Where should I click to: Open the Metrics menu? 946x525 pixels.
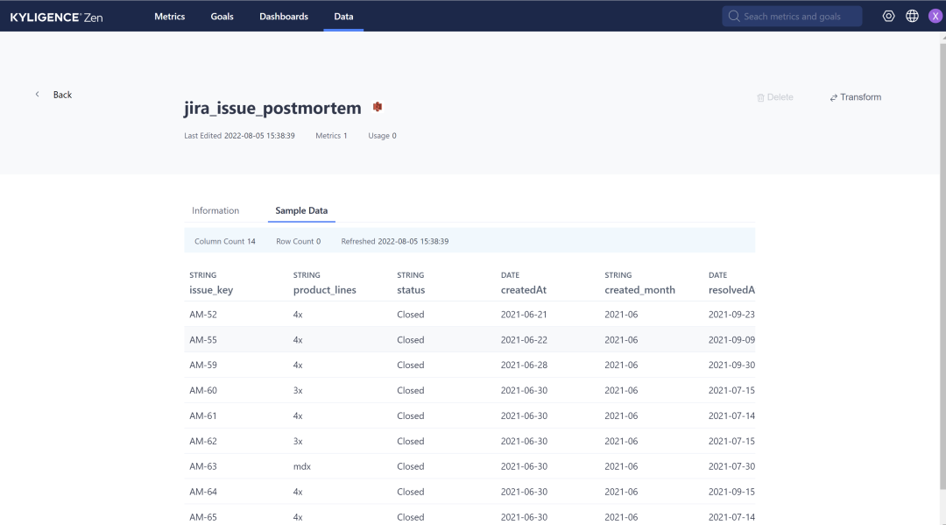coord(170,17)
